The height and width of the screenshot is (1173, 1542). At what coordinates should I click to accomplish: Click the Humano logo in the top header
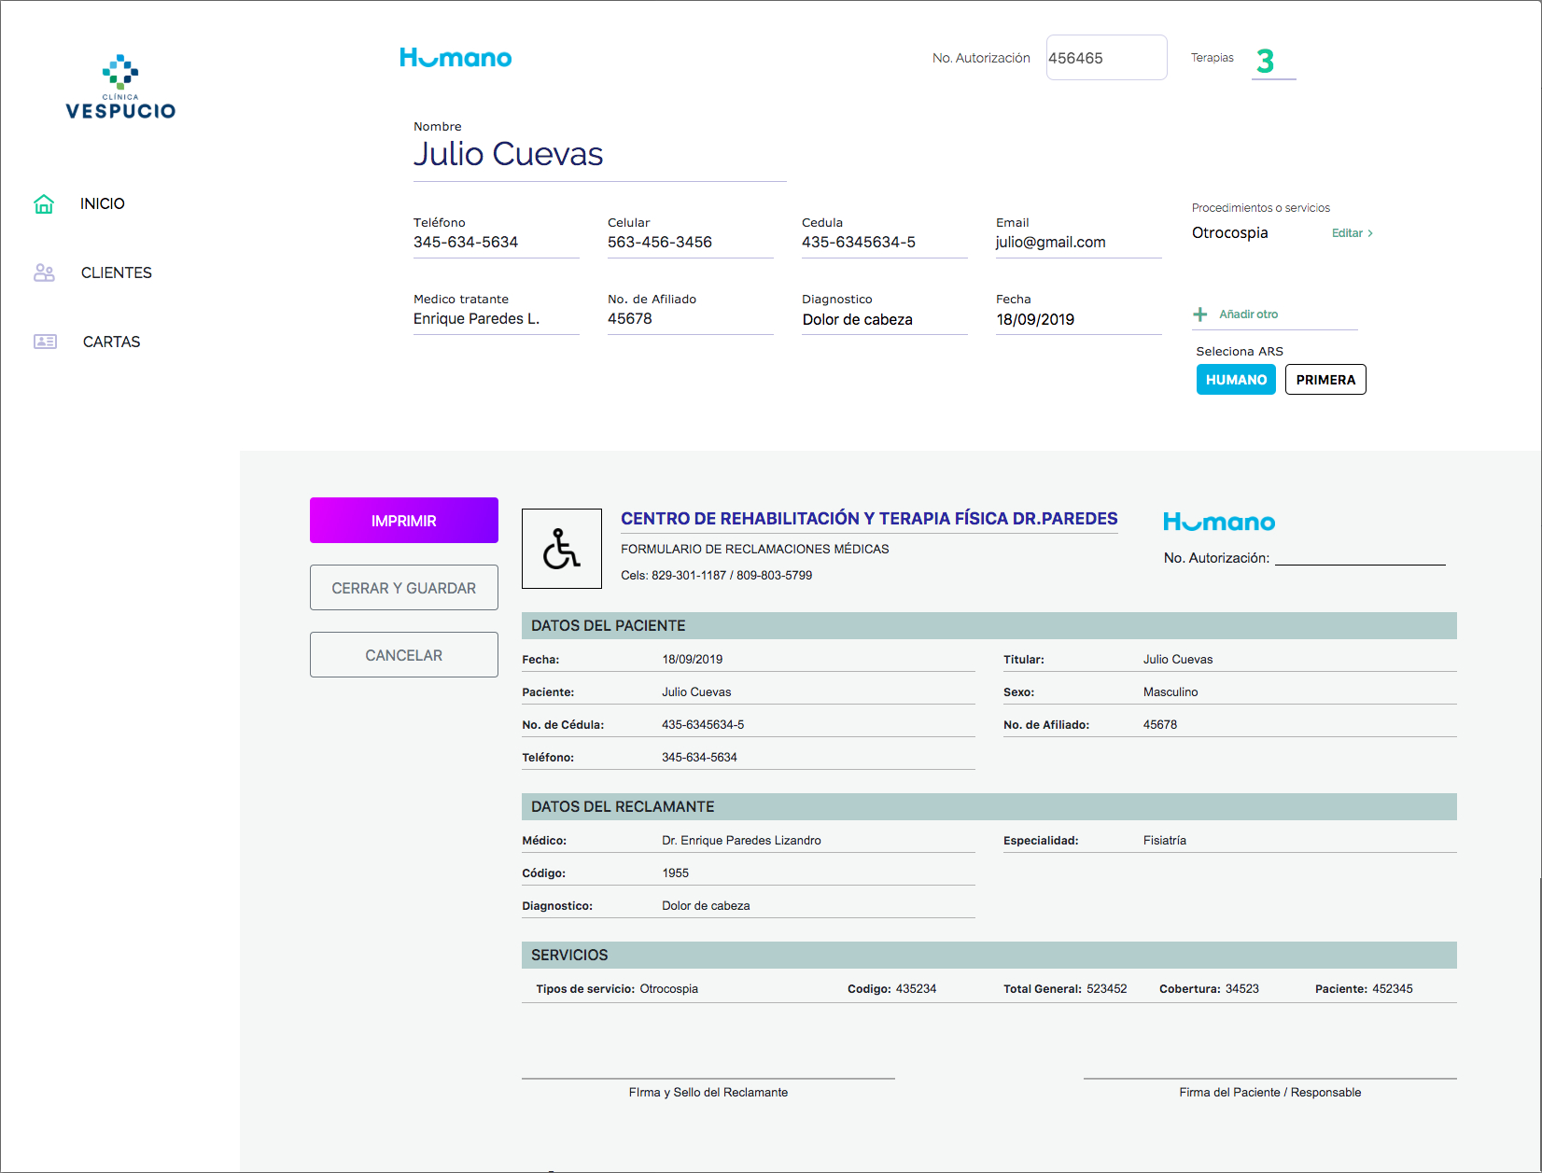pos(456,58)
